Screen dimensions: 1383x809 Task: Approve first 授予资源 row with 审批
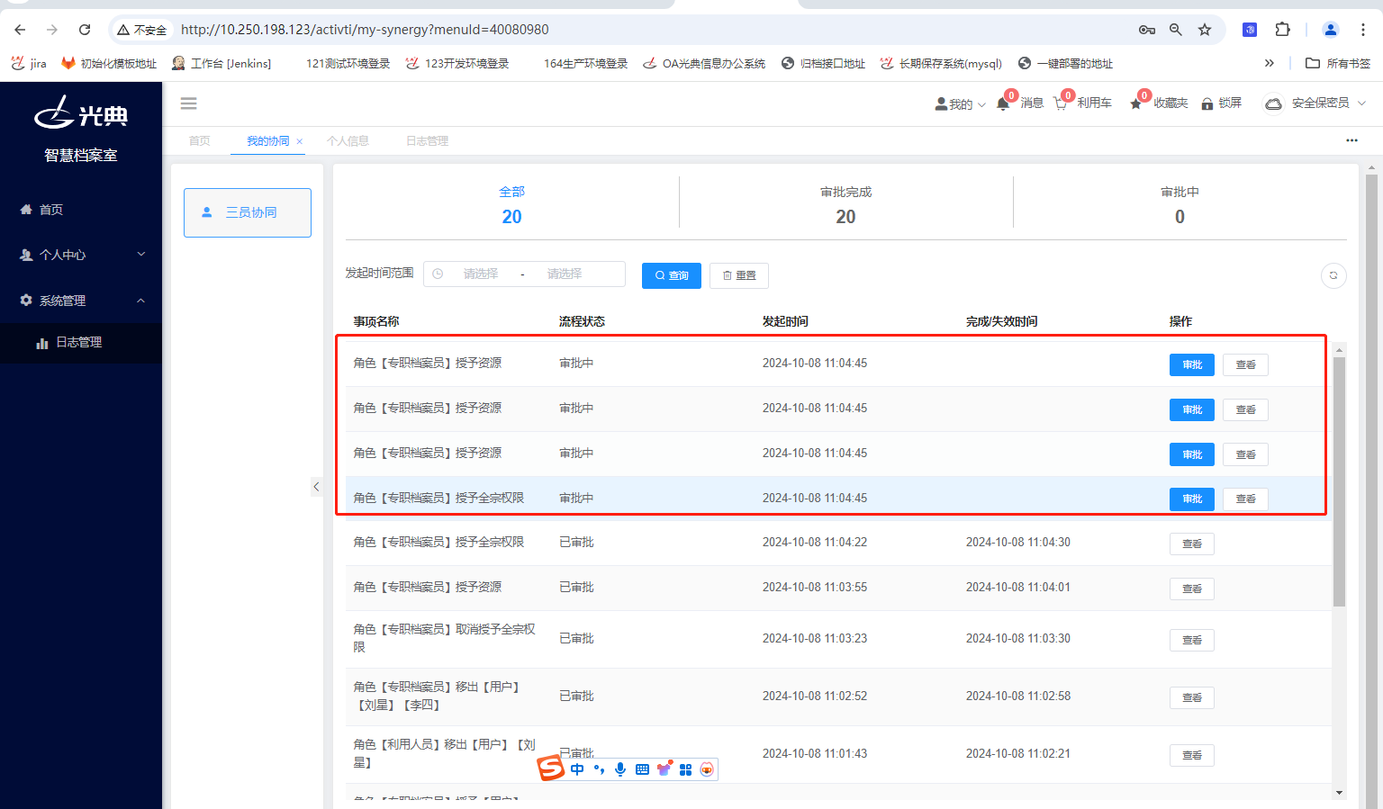[x=1192, y=364]
